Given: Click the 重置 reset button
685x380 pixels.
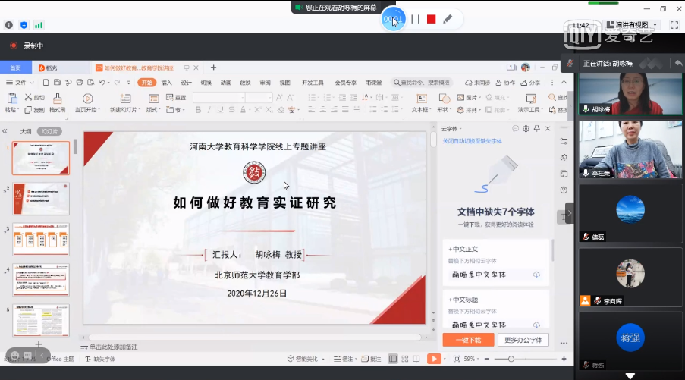Looking at the screenshot, I should click(176, 97).
